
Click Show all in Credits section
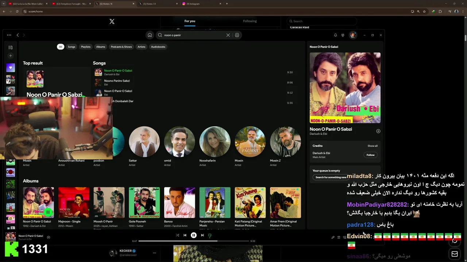tap(373, 146)
